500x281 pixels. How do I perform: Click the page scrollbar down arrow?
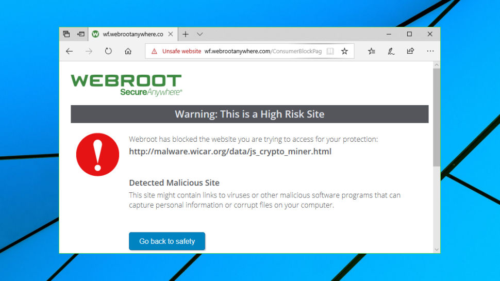click(x=437, y=250)
